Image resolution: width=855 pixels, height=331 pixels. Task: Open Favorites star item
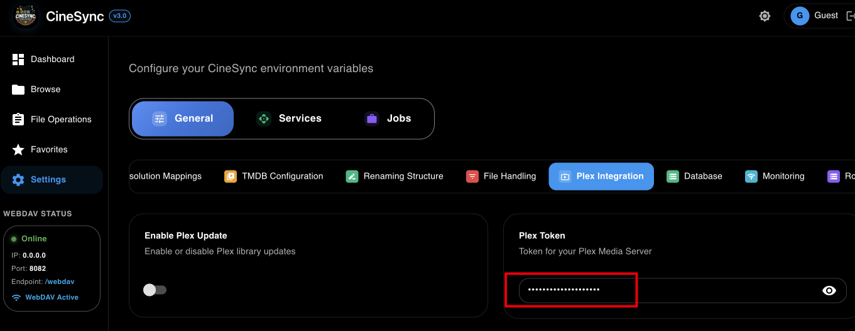(48, 149)
